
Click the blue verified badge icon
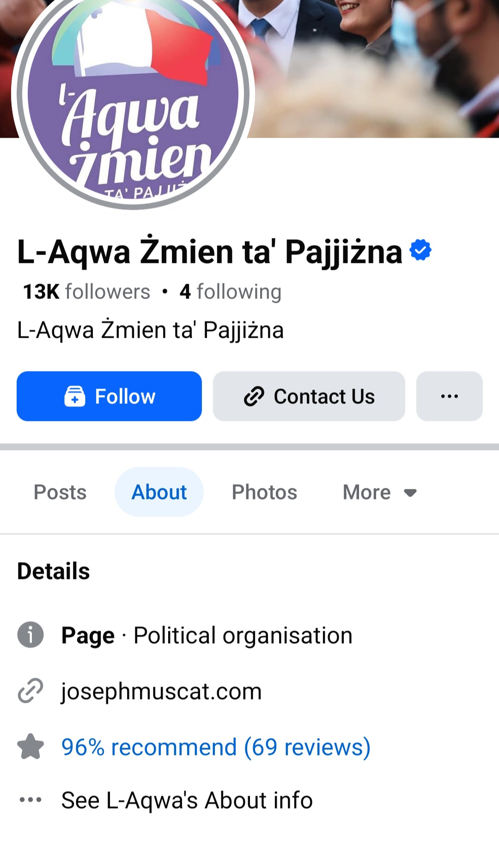[420, 250]
